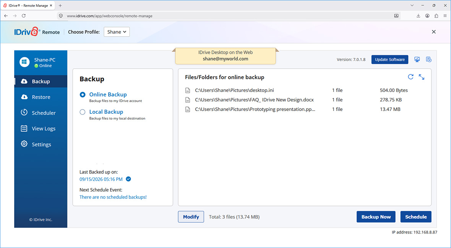Image resolution: width=451 pixels, height=248 pixels.
Task: Click the site shield security icon
Action: [61, 16]
